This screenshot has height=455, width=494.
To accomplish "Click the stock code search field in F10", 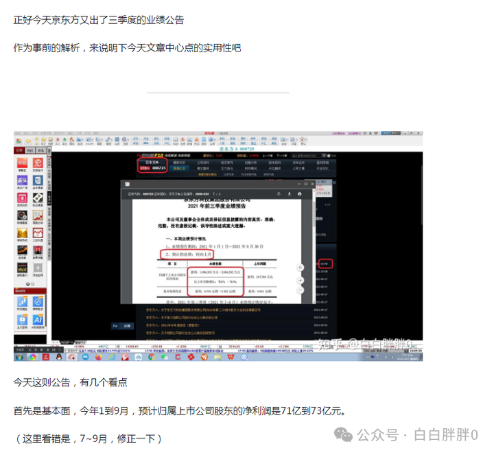I will pos(305,155).
